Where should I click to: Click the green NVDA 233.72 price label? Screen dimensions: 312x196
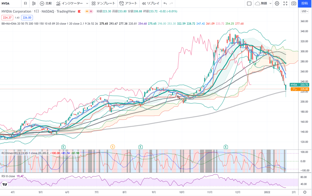coord(299,85)
